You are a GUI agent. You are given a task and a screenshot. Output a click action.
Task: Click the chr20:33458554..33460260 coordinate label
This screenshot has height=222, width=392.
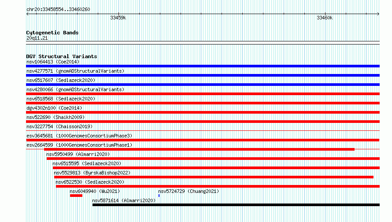[x=58, y=9]
